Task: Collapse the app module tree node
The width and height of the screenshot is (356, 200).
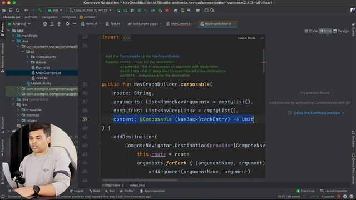Action: pyautogui.click(x=9, y=31)
